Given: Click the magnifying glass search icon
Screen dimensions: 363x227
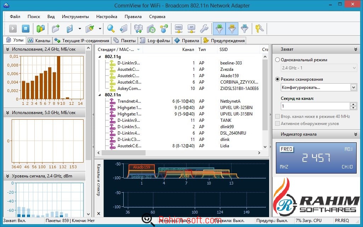Looking at the screenshot, I should pyautogui.click(x=111, y=29).
